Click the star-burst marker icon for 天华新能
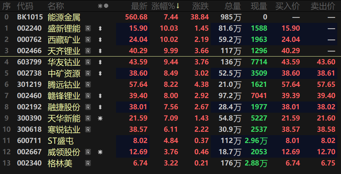Screen dimensions: 341x174 pos(100,118)
